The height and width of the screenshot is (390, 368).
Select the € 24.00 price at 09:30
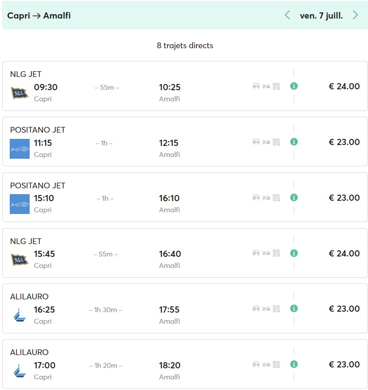(344, 86)
